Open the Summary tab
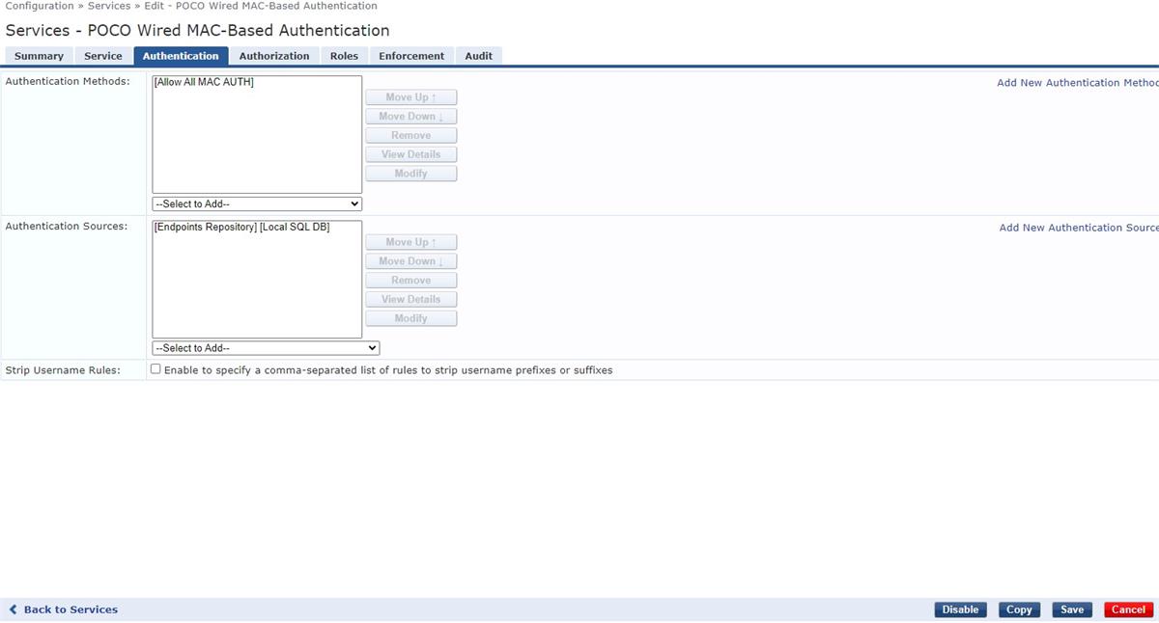 (39, 56)
